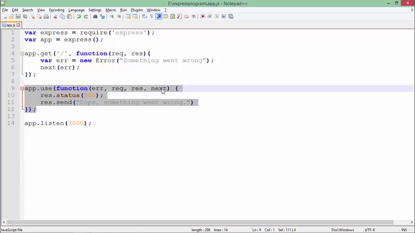Viewport: 415px width, 233px height.
Task: Click the Save Recorded Macro icon
Action: (x=231, y=17)
